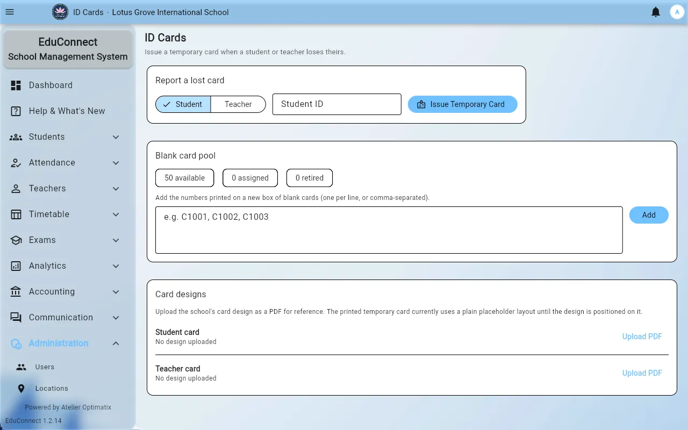Click the Students group icon
The height and width of the screenshot is (430, 688).
(16, 137)
